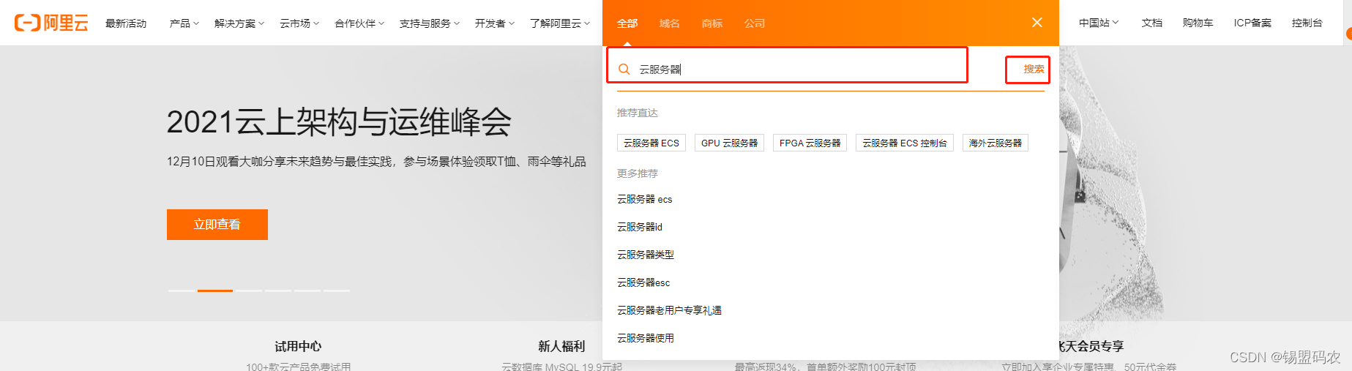Expand the 合作伙伴 dropdown

coord(359,23)
